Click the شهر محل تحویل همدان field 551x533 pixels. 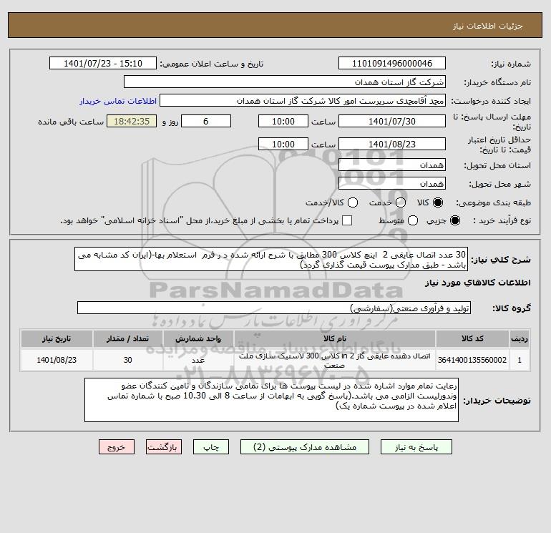tap(392, 183)
